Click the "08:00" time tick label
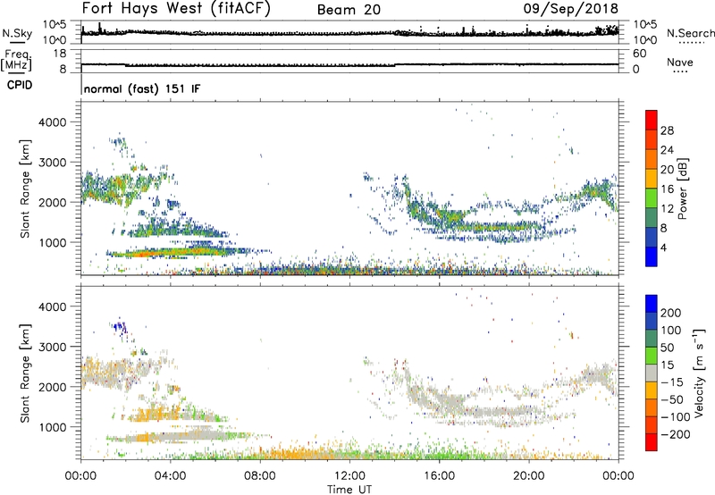The image size is (715, 495). click(260, 476)
